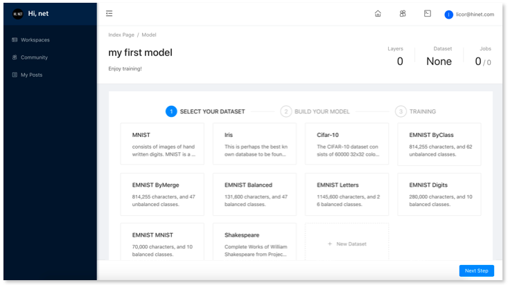
Task: Pick the Shakespeare dataset card
Action: point(254,242)
